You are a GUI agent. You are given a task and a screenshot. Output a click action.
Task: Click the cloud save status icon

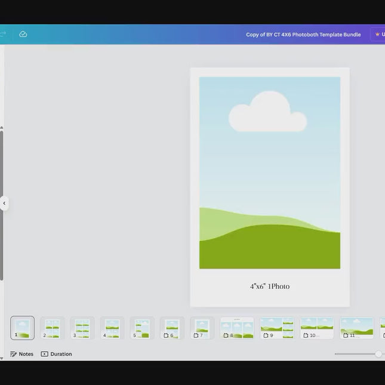tap(23, 35)
